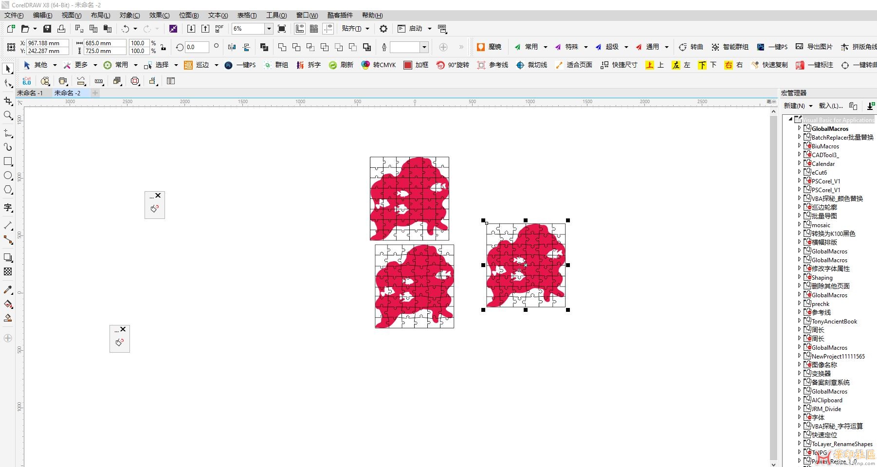Open the 酷客插件 menu
This screenshot has width=877, height=467.
(340, 15)
